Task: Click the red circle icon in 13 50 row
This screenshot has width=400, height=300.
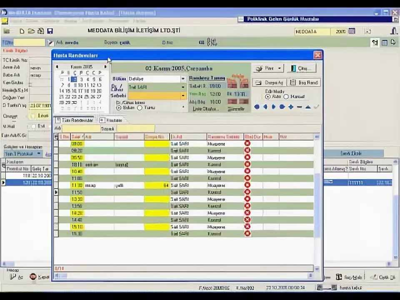Action: point(247,205)
